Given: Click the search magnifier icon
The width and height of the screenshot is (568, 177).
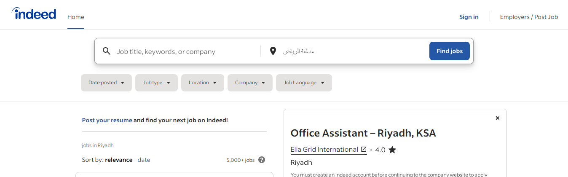Looking at the screenshot, I should click(x=107, y=51).
